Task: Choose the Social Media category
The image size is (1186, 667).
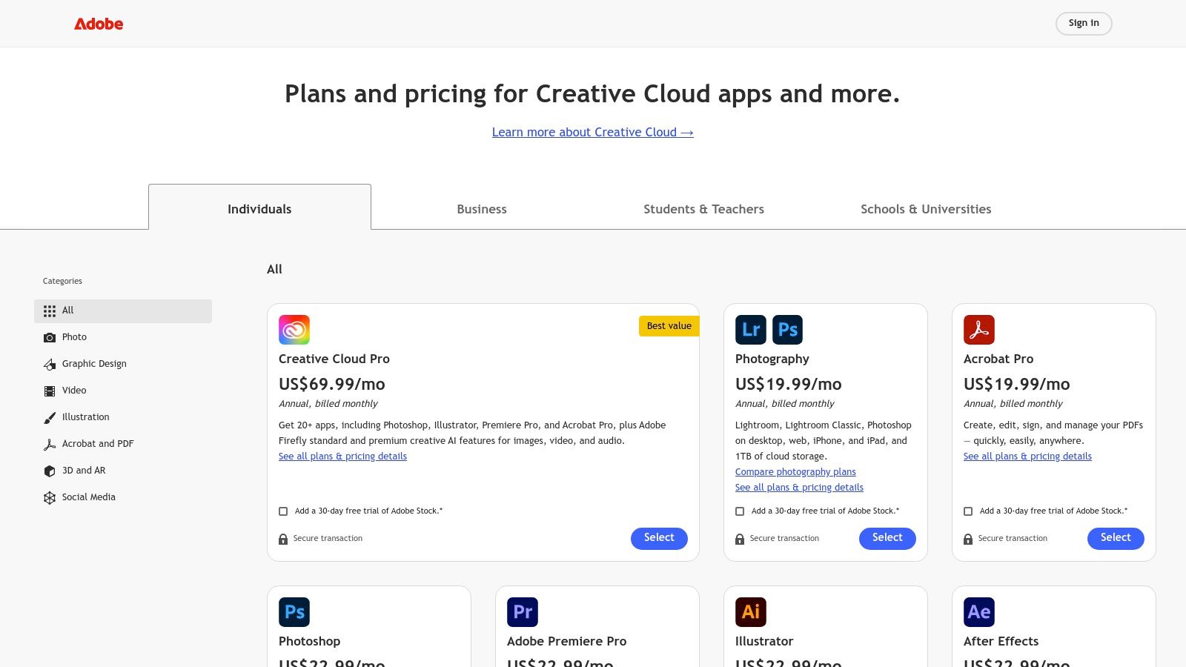Action: 123,498
